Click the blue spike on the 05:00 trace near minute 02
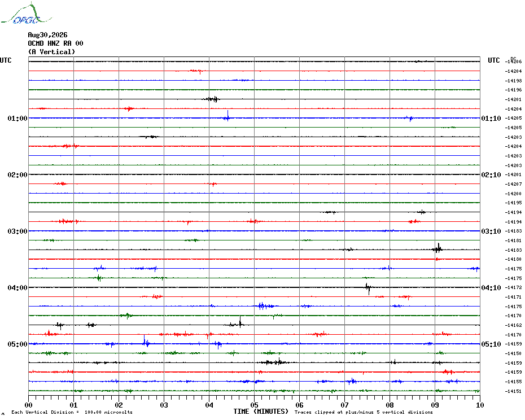This screenshot has height=420, width=525. pos(146,342)
